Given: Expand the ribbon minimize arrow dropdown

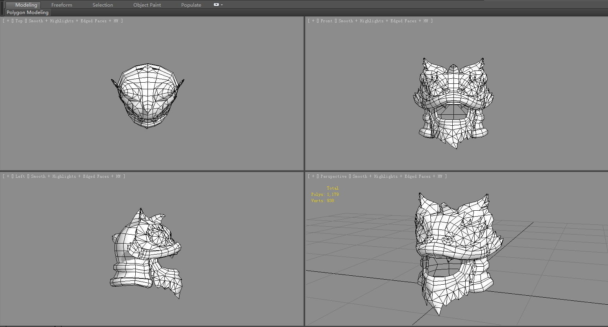Looking at the screenshot, I should click(222, 5).
